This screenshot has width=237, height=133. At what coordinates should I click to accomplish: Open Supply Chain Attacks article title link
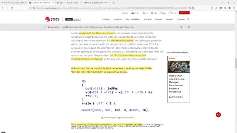177,84
